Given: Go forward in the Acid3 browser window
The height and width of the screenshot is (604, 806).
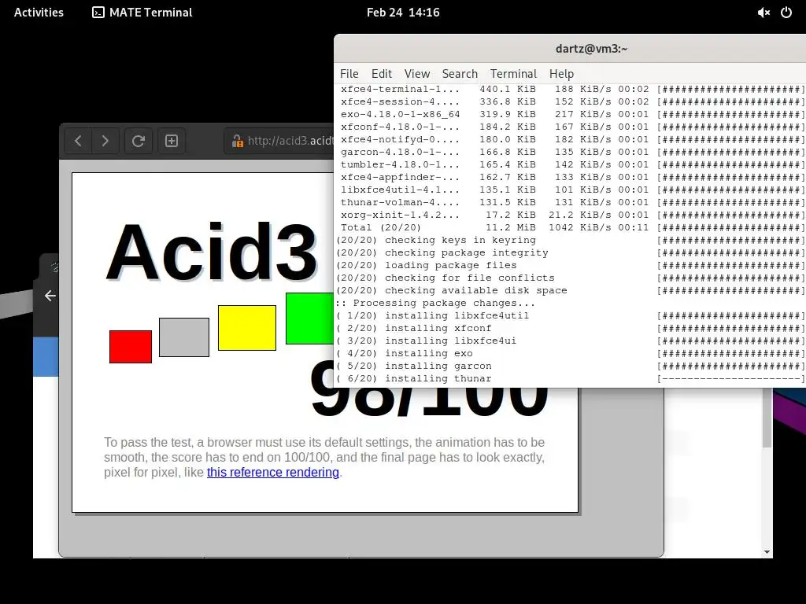Looking at the screenshot, I should pos(105,141).
